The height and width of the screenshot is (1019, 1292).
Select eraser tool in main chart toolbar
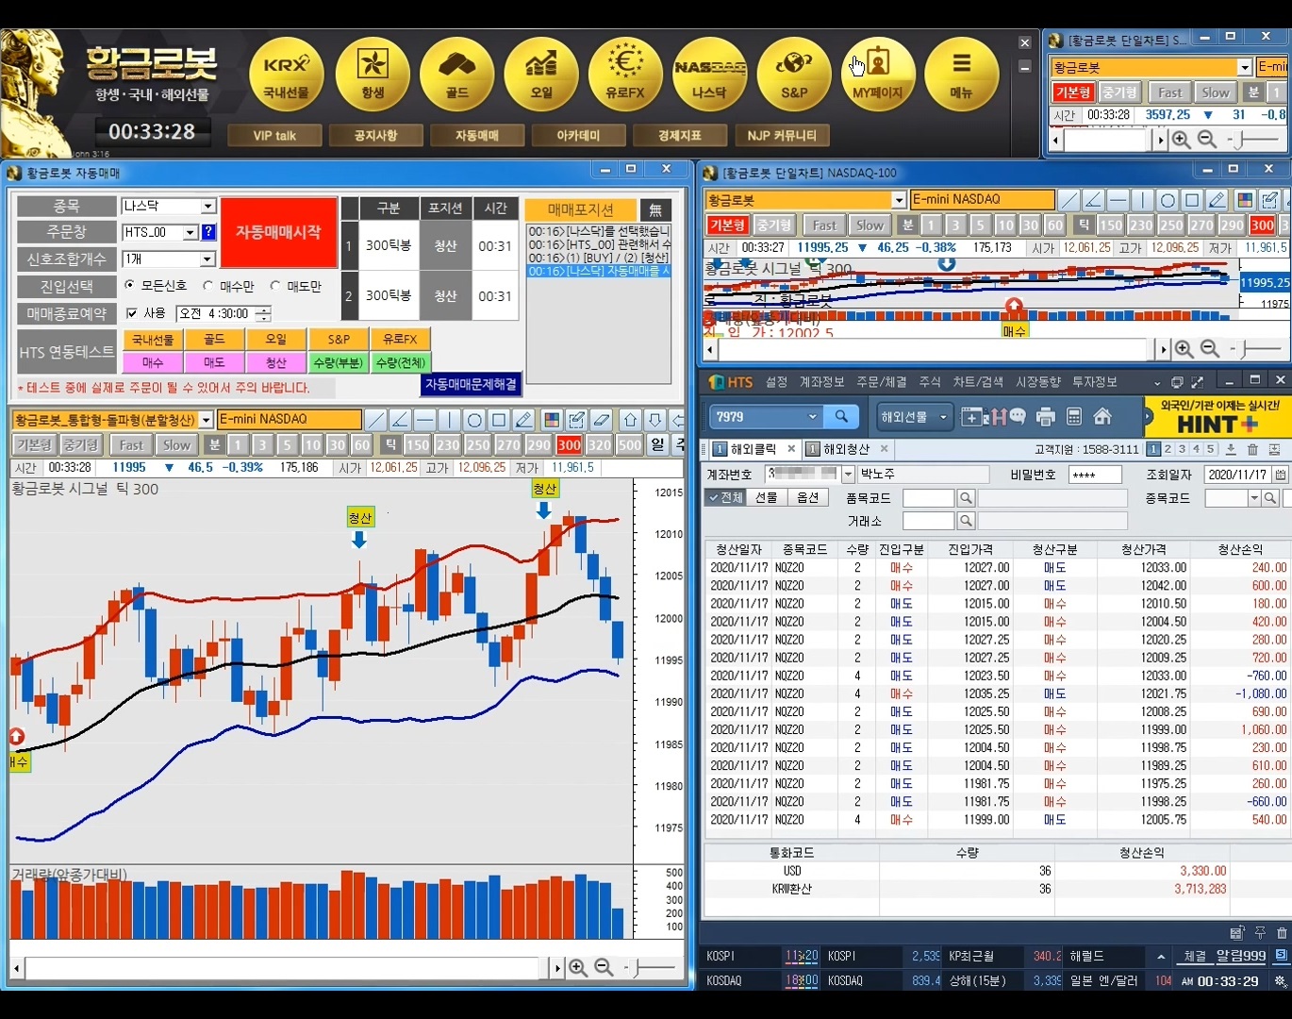602,420
